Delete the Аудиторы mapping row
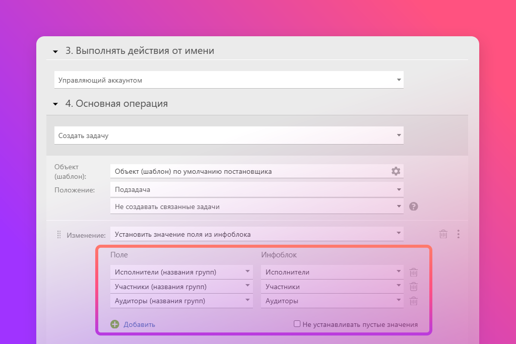516x344 pixels. point(413,301)
